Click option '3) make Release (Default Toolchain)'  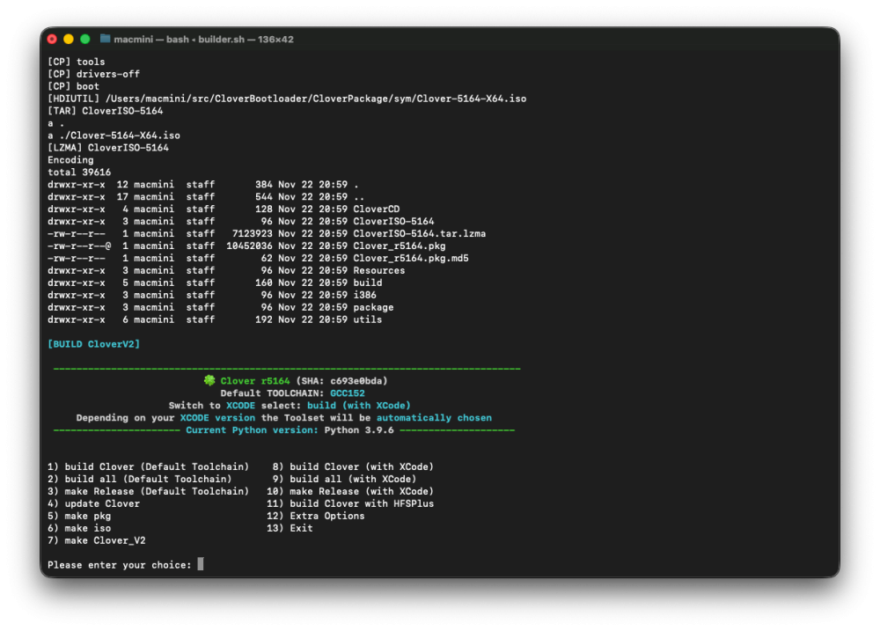coord(148,491)
